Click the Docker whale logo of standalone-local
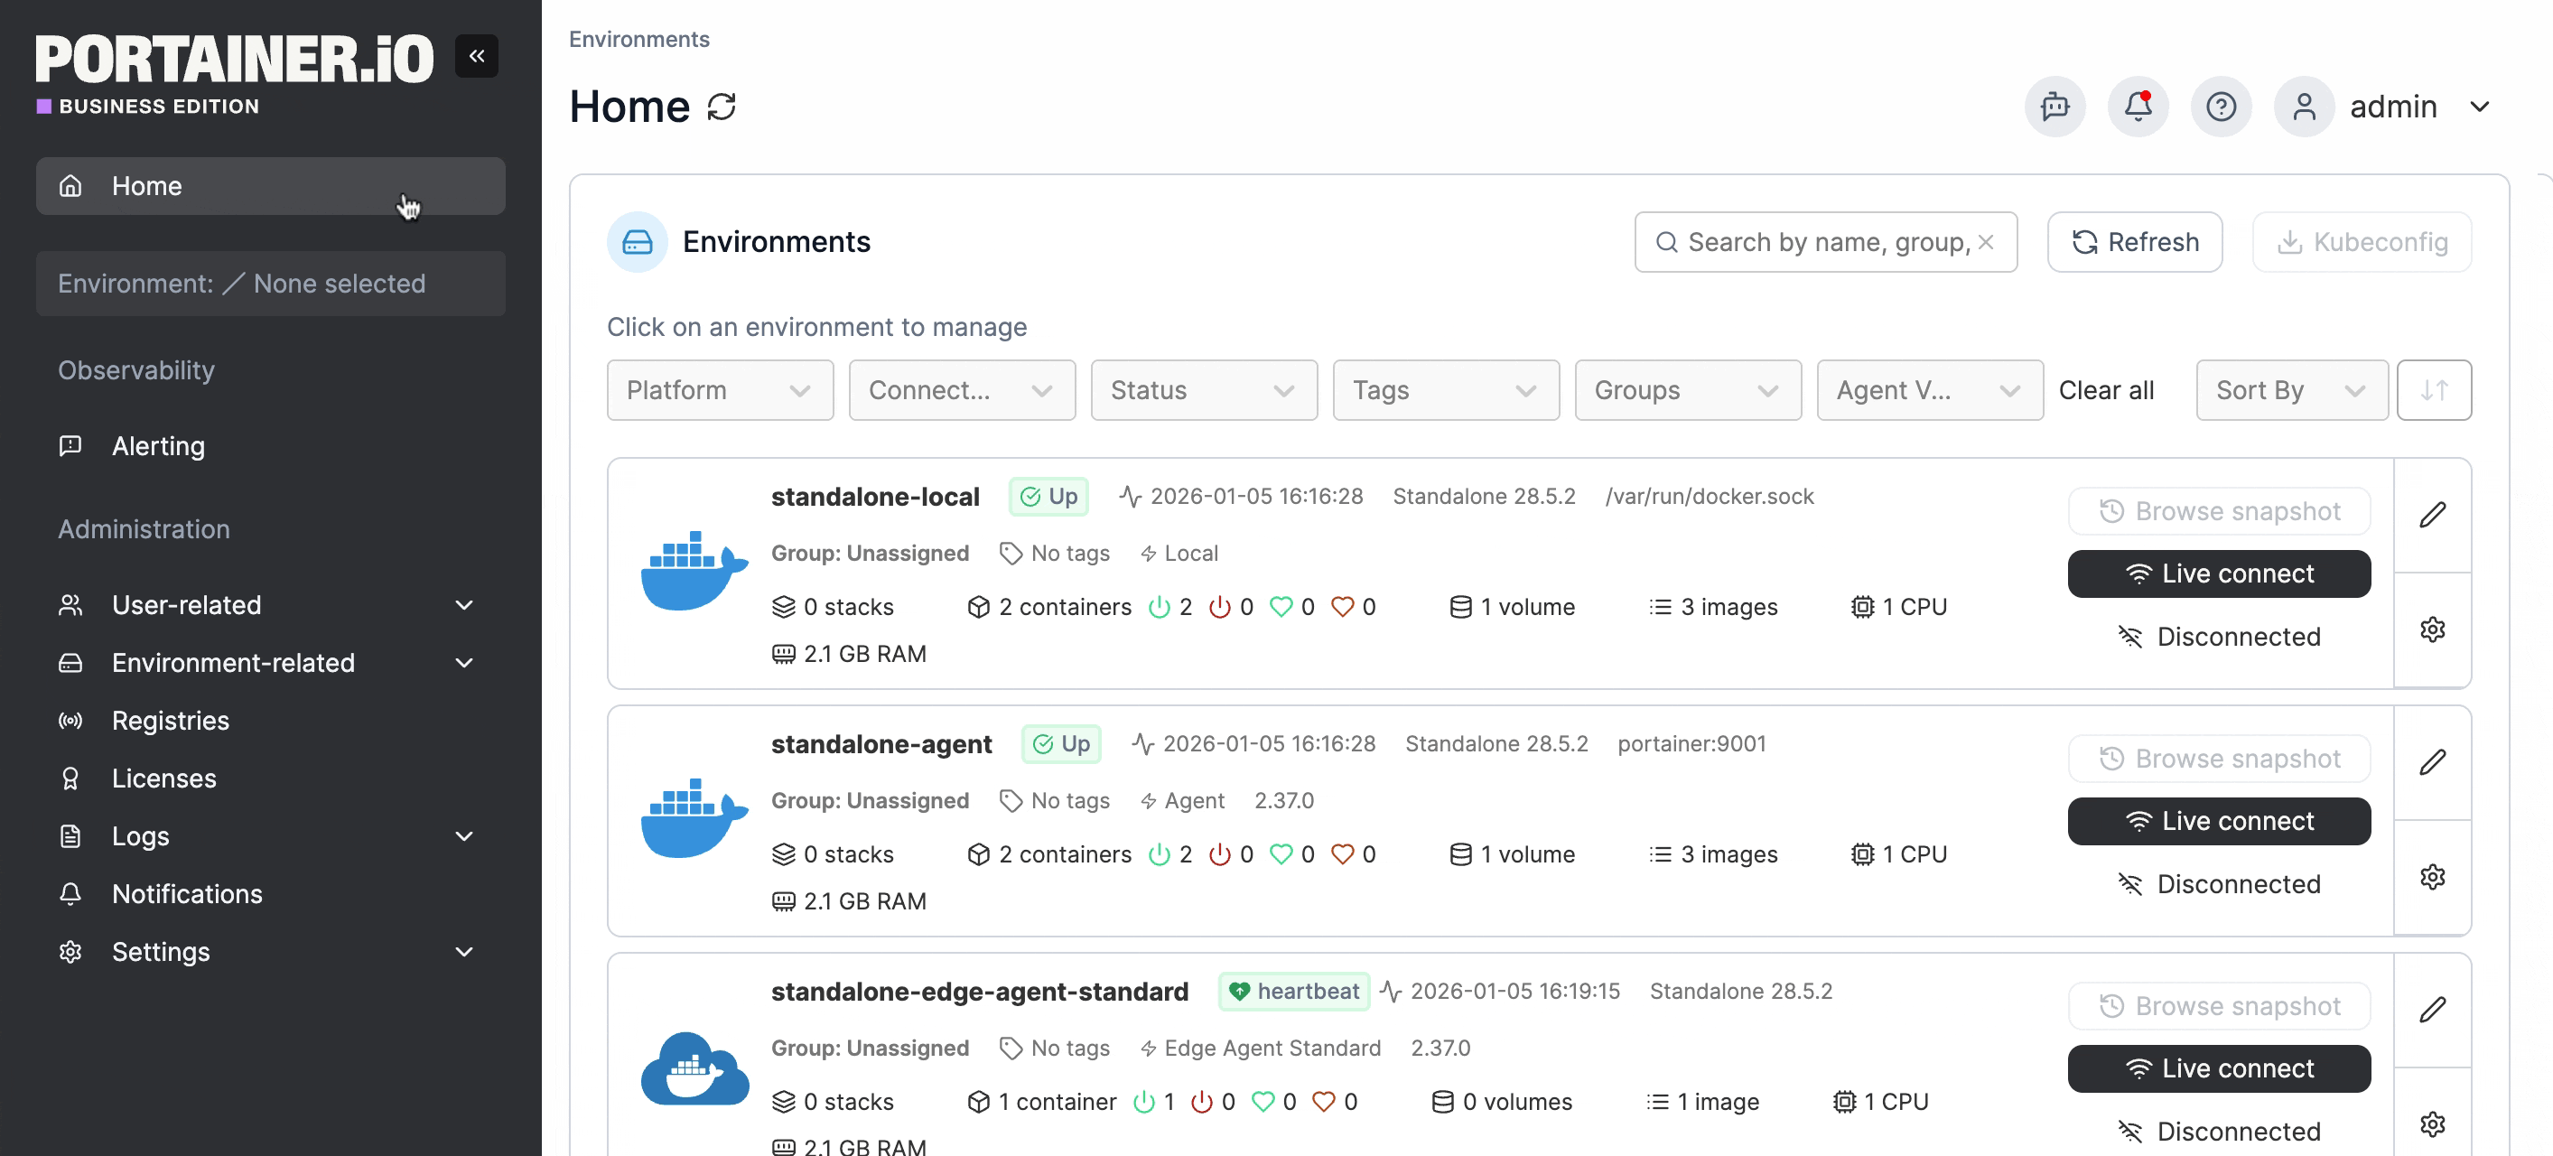Screen dimensions: 2553x1156 [694, 572]
